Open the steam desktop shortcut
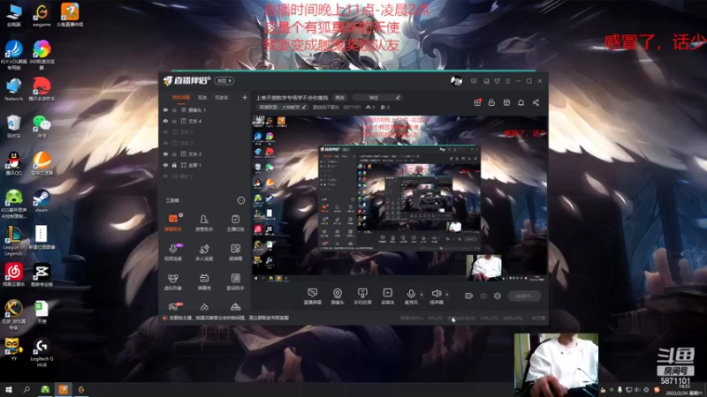 42,201
